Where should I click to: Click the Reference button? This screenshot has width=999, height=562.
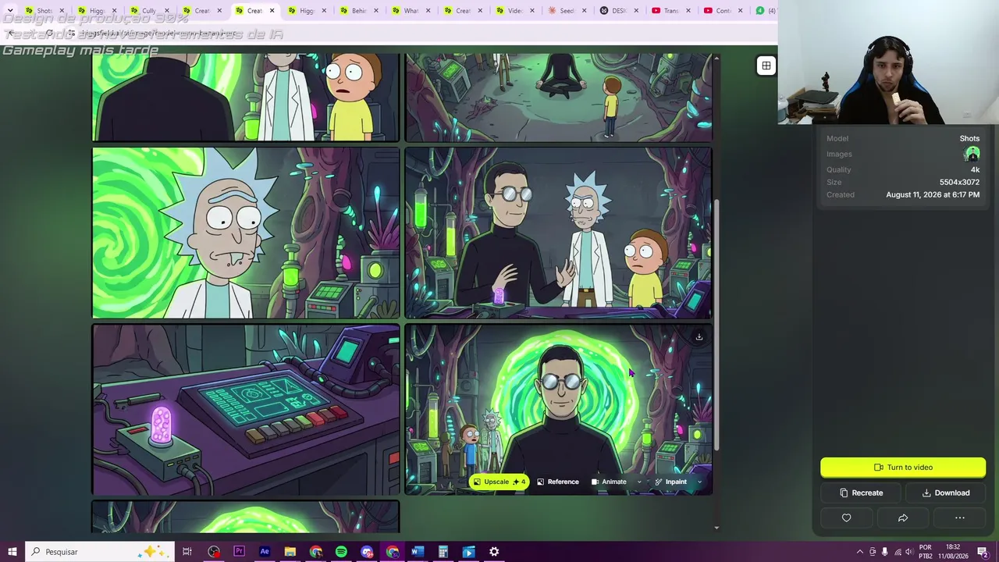tap(558, 482)
